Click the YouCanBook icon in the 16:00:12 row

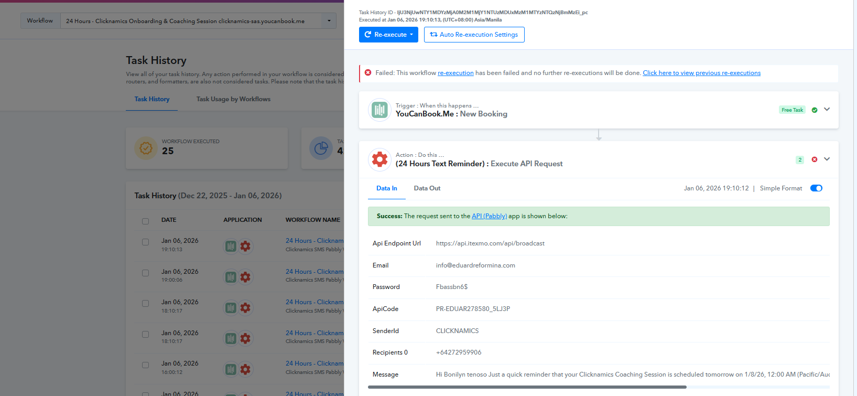coord(231,369)
